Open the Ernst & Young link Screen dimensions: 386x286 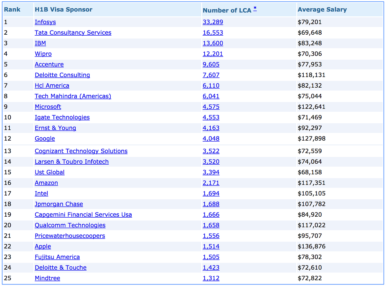pyautogui.click(x=55, y=128)
